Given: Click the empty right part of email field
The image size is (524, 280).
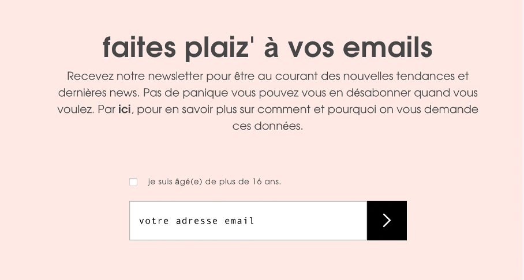Looking at the screenshot, I should click(x=311, y=221).
